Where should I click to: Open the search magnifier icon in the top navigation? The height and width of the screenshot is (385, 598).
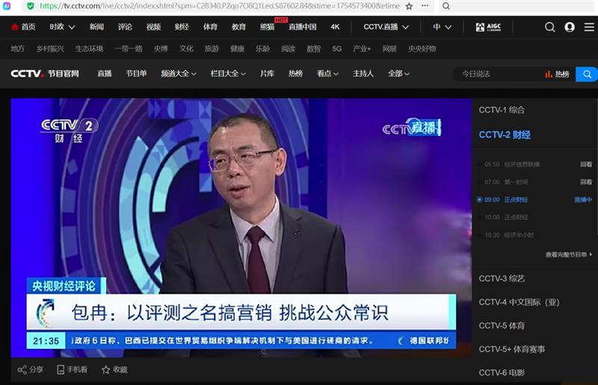pos(549,27)
